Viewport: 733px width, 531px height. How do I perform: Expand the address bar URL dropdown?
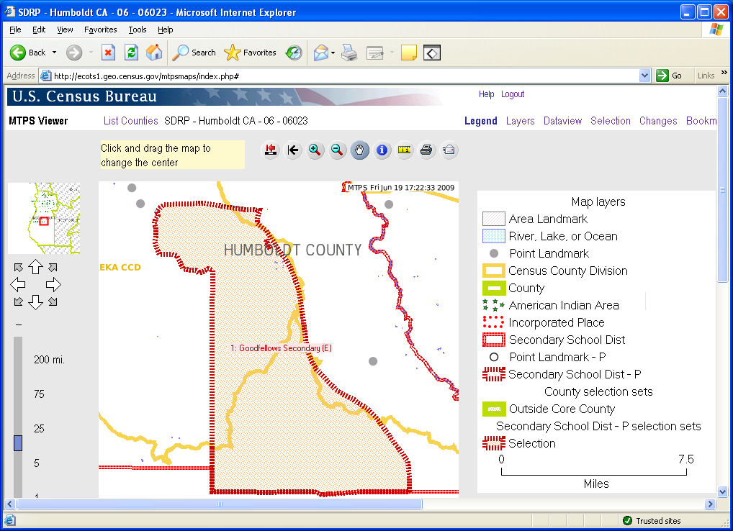(644, 76)
